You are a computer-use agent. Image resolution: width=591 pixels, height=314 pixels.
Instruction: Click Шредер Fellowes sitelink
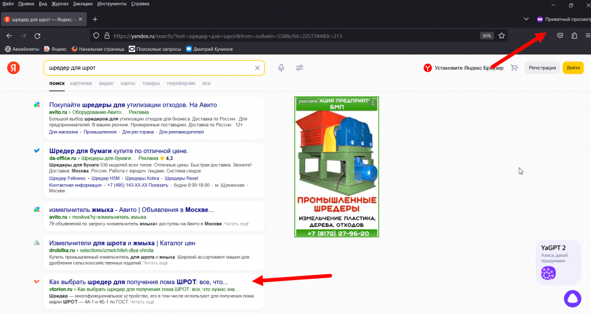(x=67, y=178)
